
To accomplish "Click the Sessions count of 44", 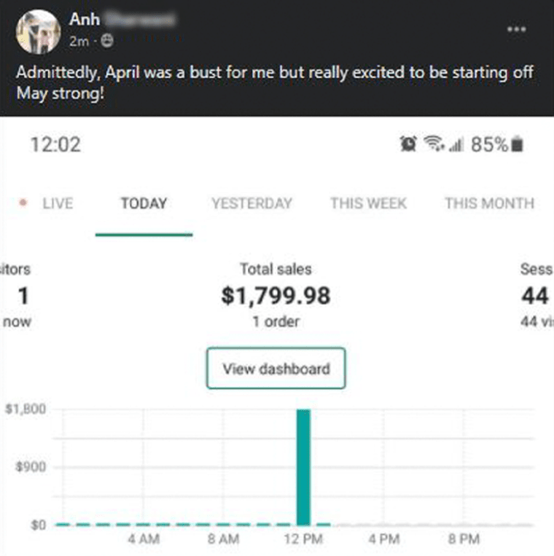I will [535, 296].
